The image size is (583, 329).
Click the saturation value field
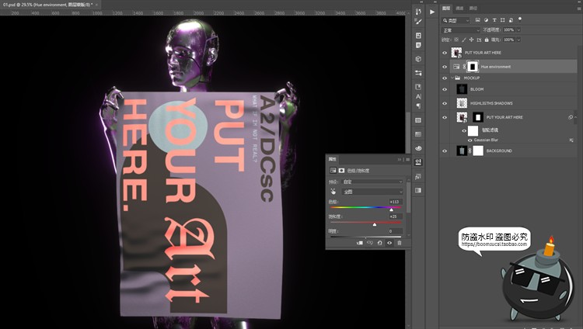pos(393,216)
